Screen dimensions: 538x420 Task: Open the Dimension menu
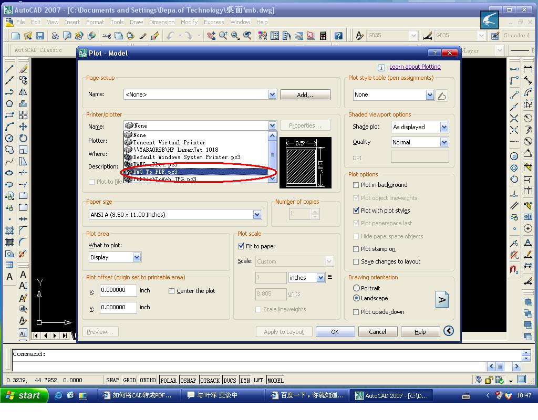coord(162,22)
